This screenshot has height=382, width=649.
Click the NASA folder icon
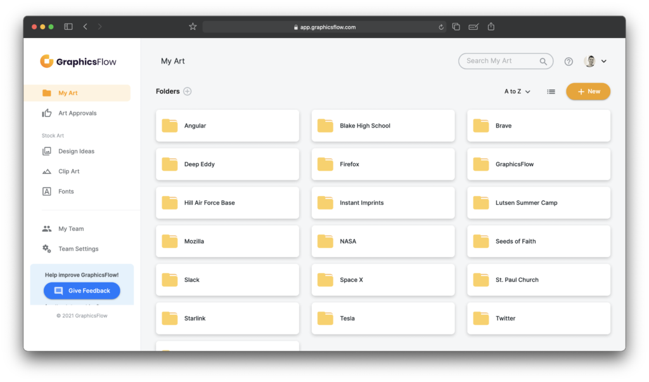click(x=325, y=241)
